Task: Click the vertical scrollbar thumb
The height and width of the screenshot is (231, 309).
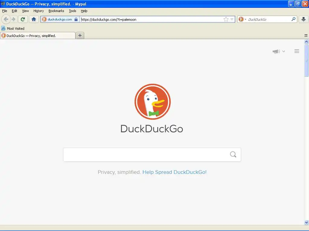Action: [x=306, y=60]
